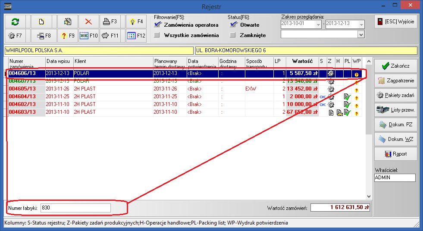
Task: Click the Numer fabryki input field
Action: point(76,208)
